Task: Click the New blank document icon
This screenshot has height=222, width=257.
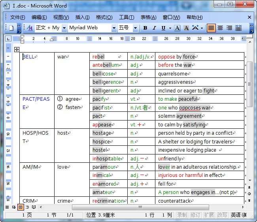Action: point(11,28)
